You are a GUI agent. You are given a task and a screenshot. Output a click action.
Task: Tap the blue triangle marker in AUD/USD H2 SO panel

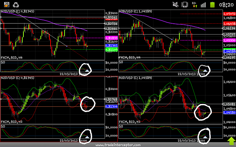point(205,137)
